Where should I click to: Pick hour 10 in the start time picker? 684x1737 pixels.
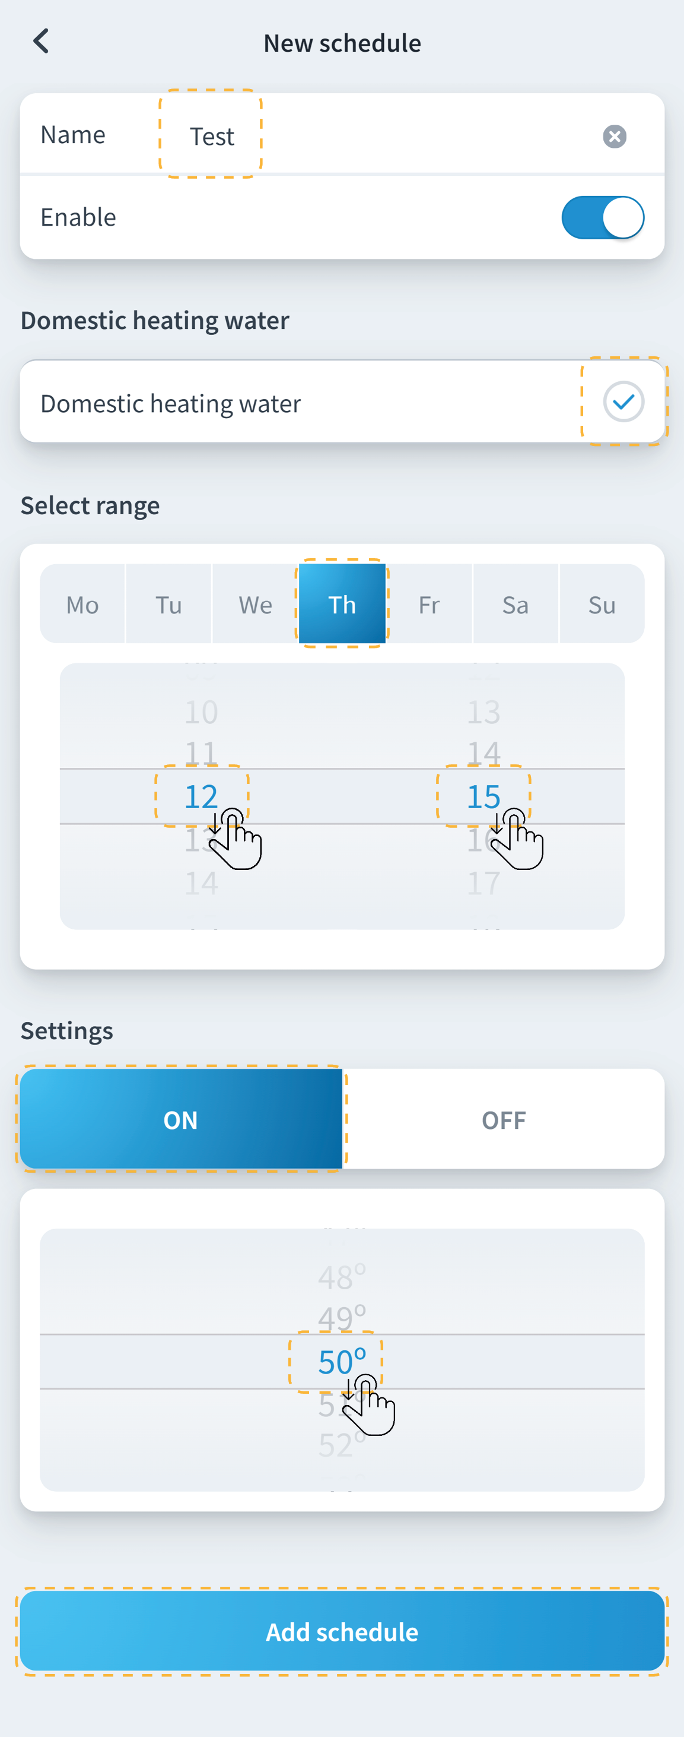pos(201,712)
